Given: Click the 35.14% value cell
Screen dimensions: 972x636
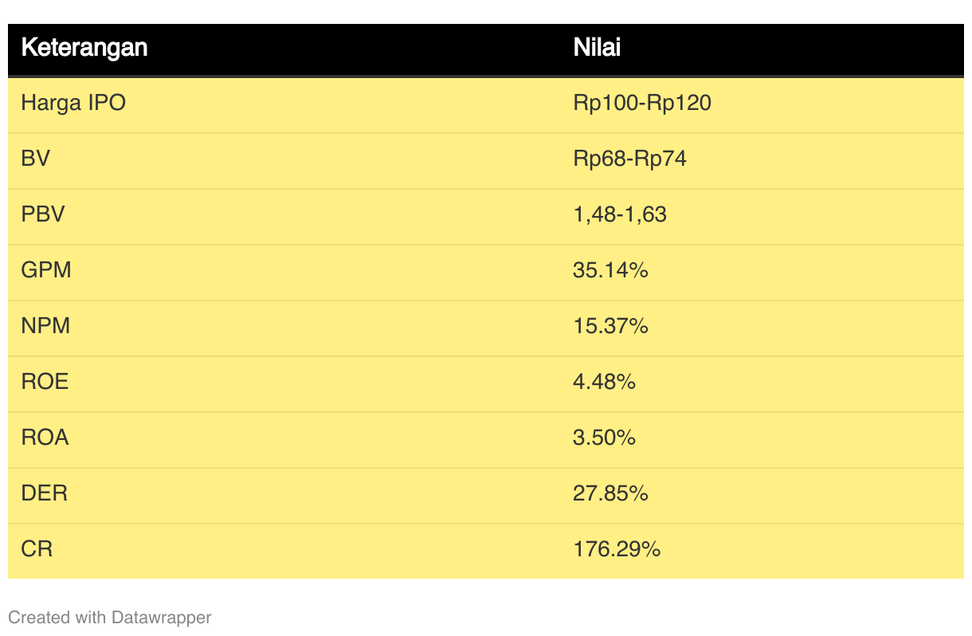Looking at the screenshot, I should tap(610, 270).
